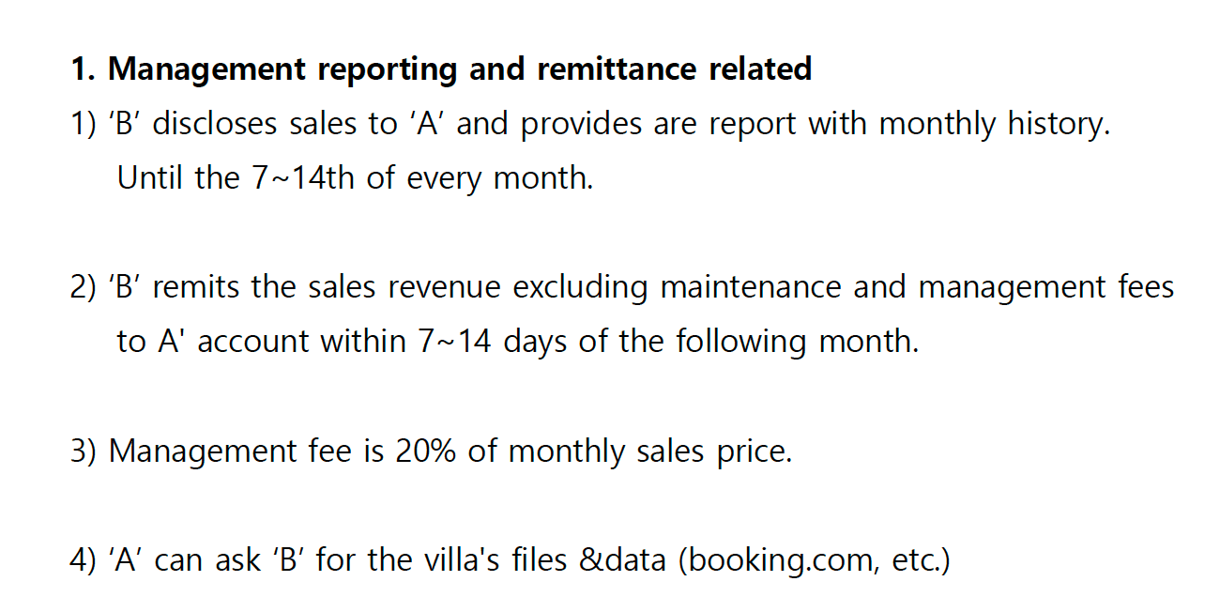Click the '20%' value in item 3

pyautogui.click(x=426, y=451)
